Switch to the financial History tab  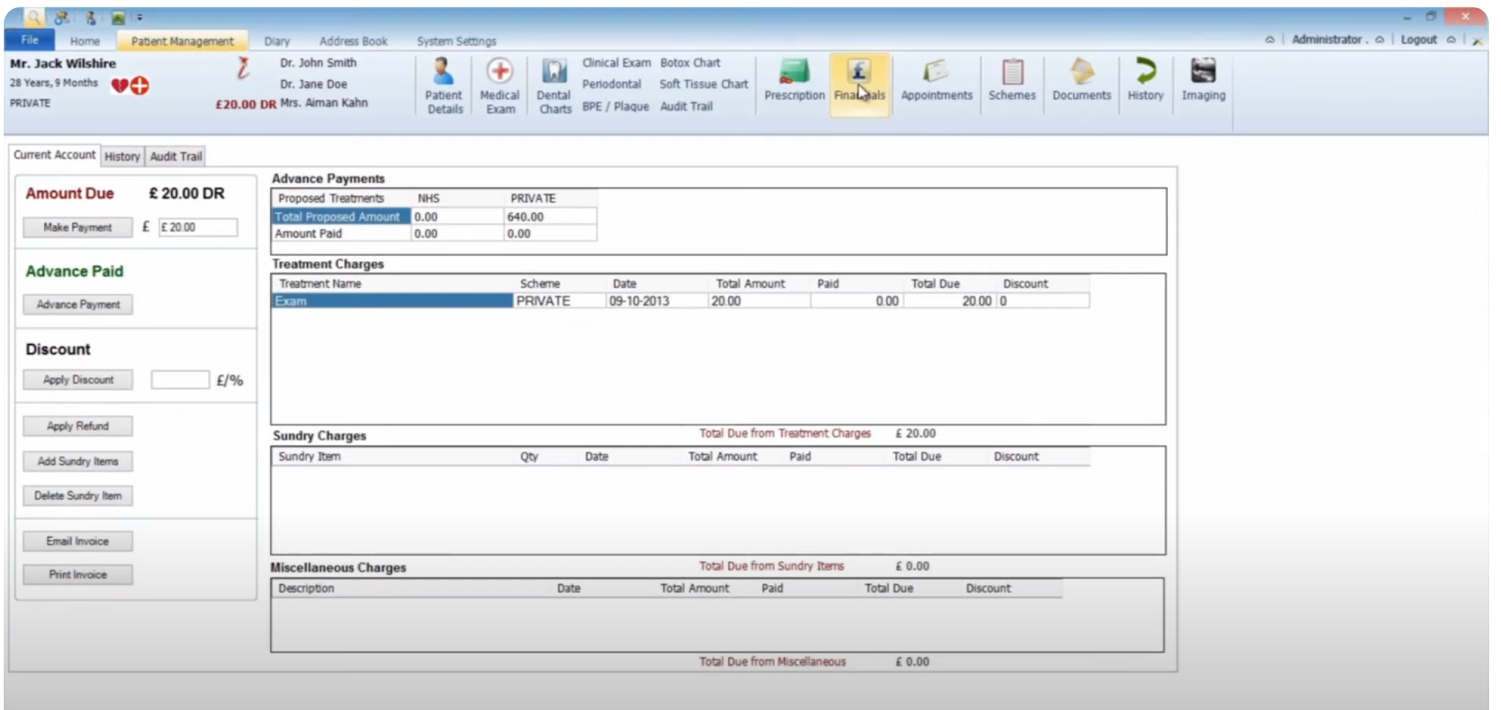pos(122,156)
